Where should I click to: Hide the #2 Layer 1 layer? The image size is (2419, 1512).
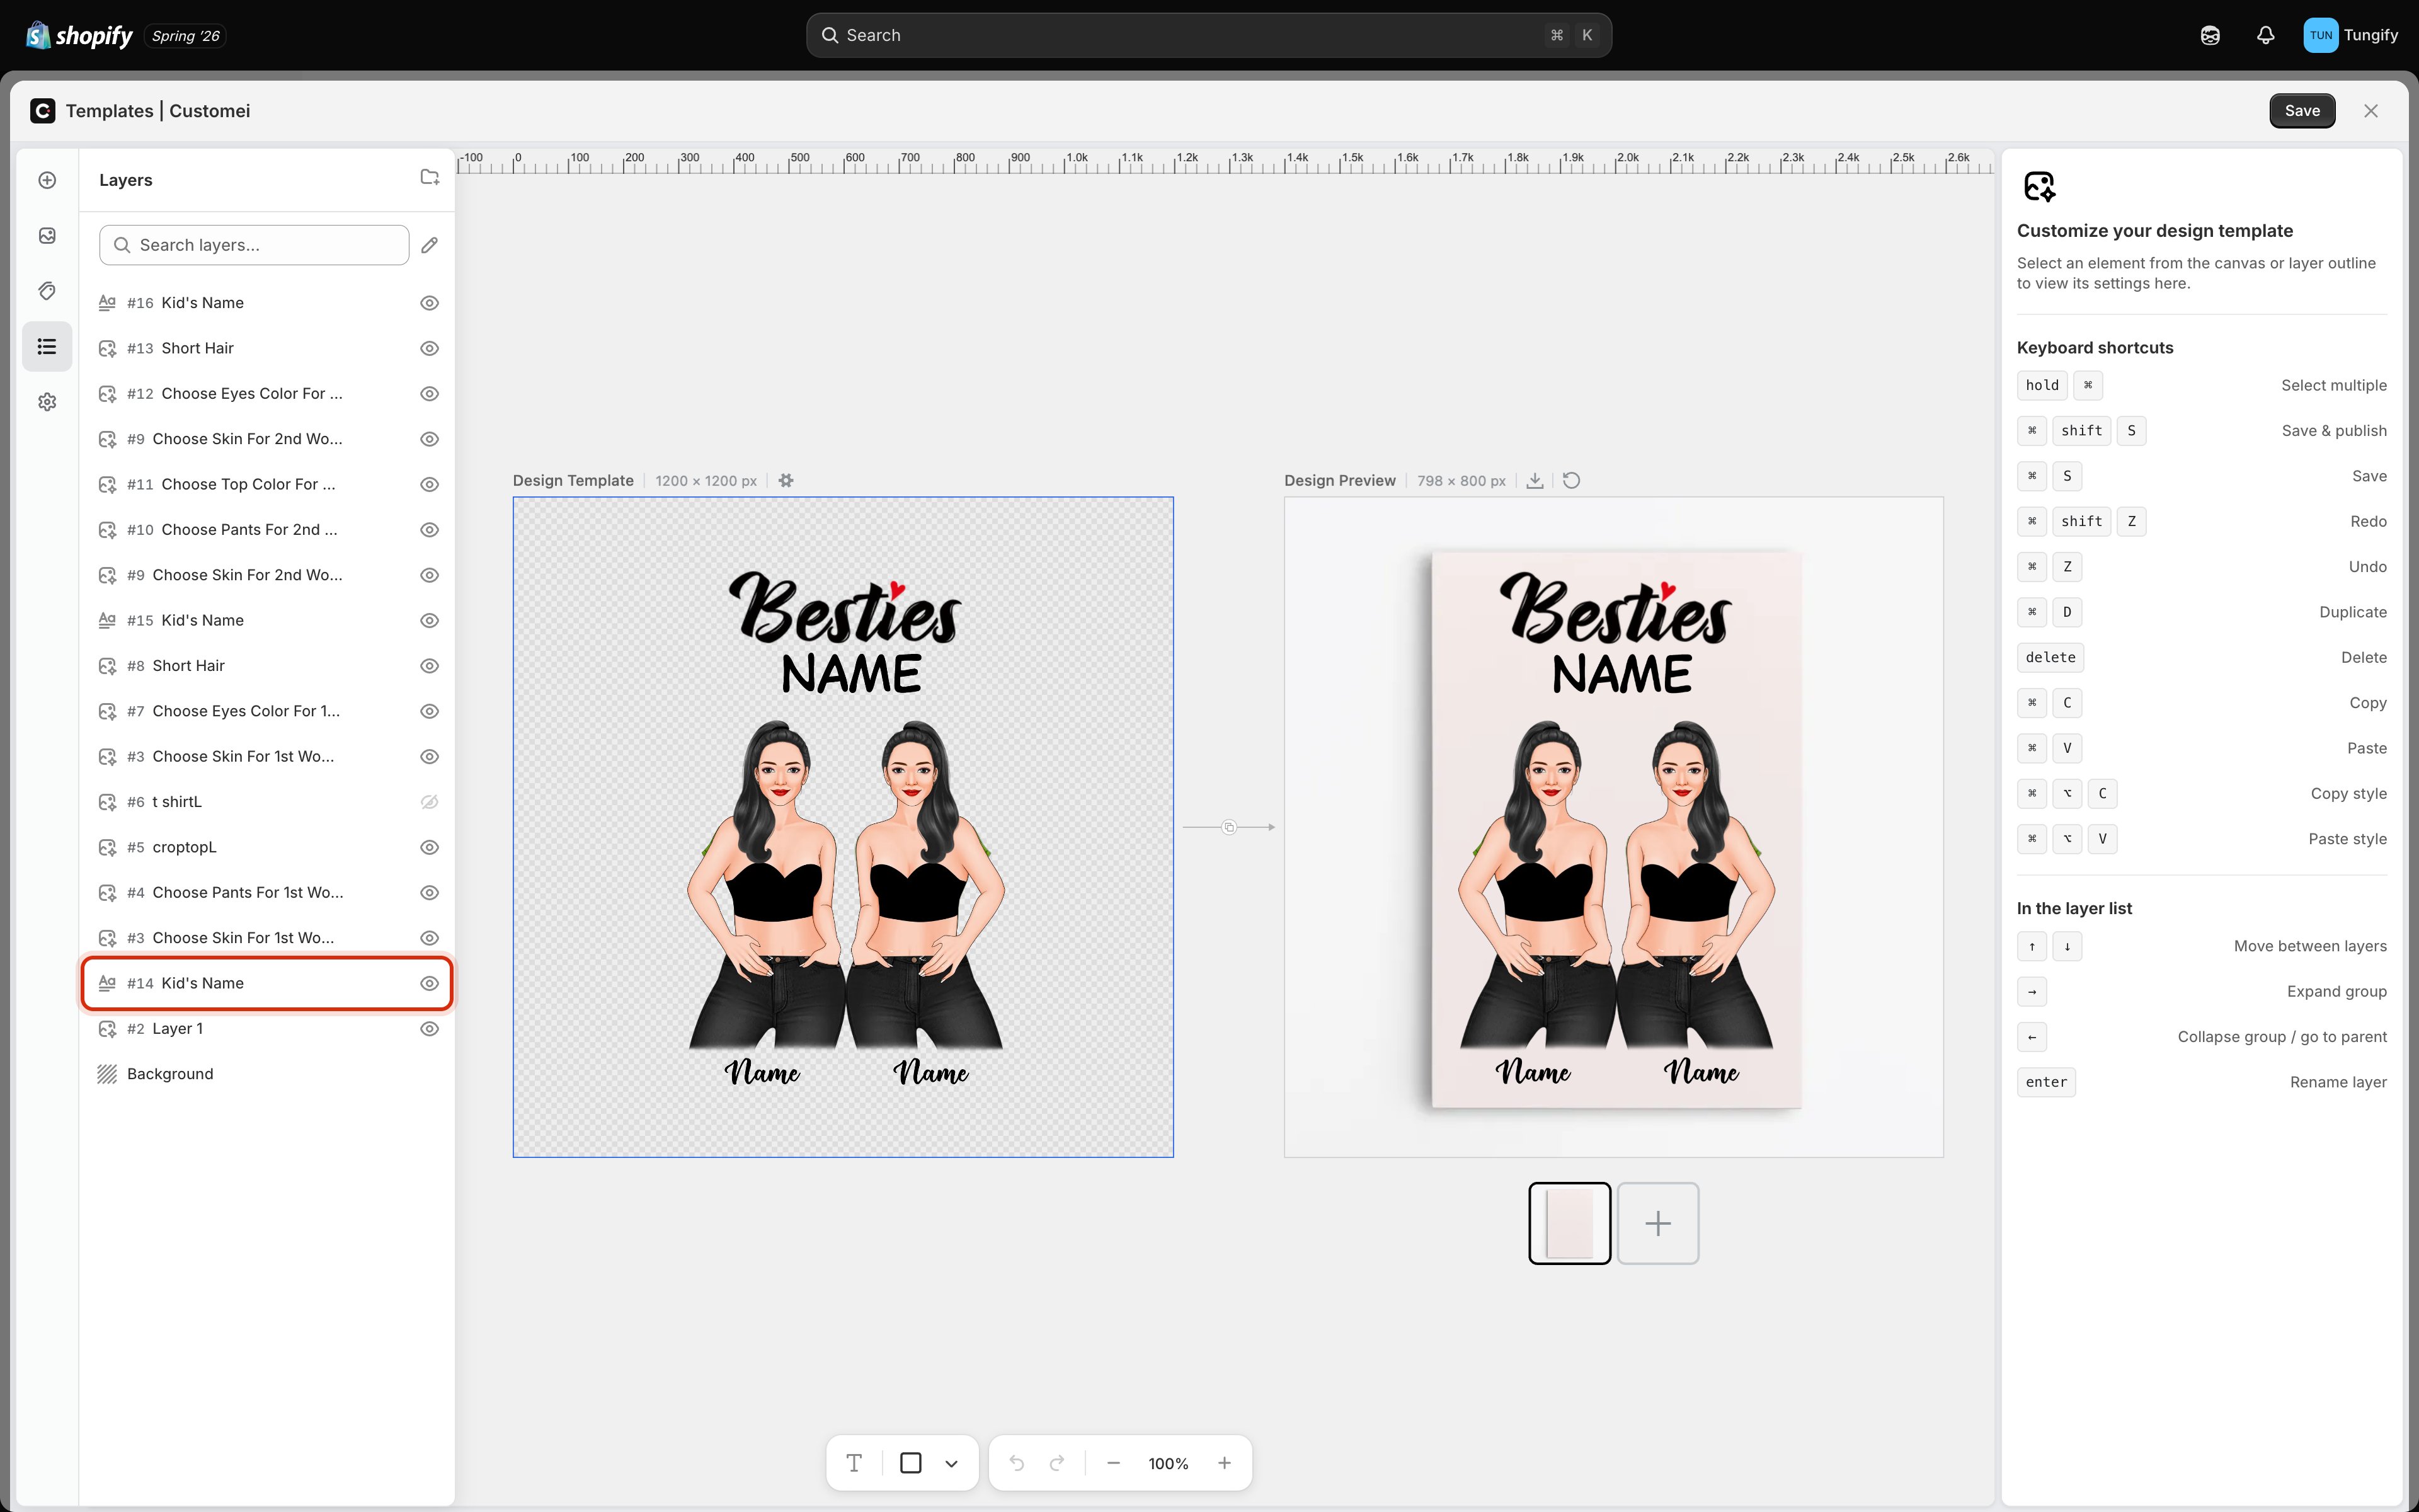(430, 1029)
